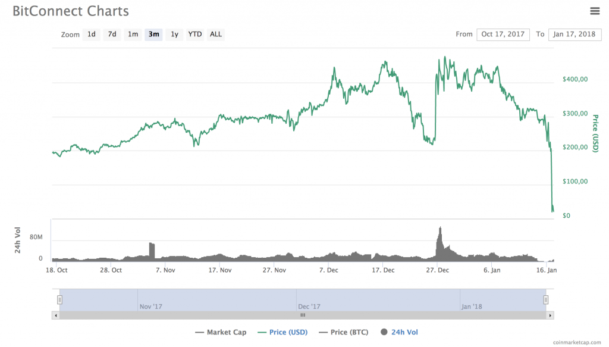The image size is (609, 347).
Task: Click the $300,00 price axis label
Action: [x=575, y=114]
